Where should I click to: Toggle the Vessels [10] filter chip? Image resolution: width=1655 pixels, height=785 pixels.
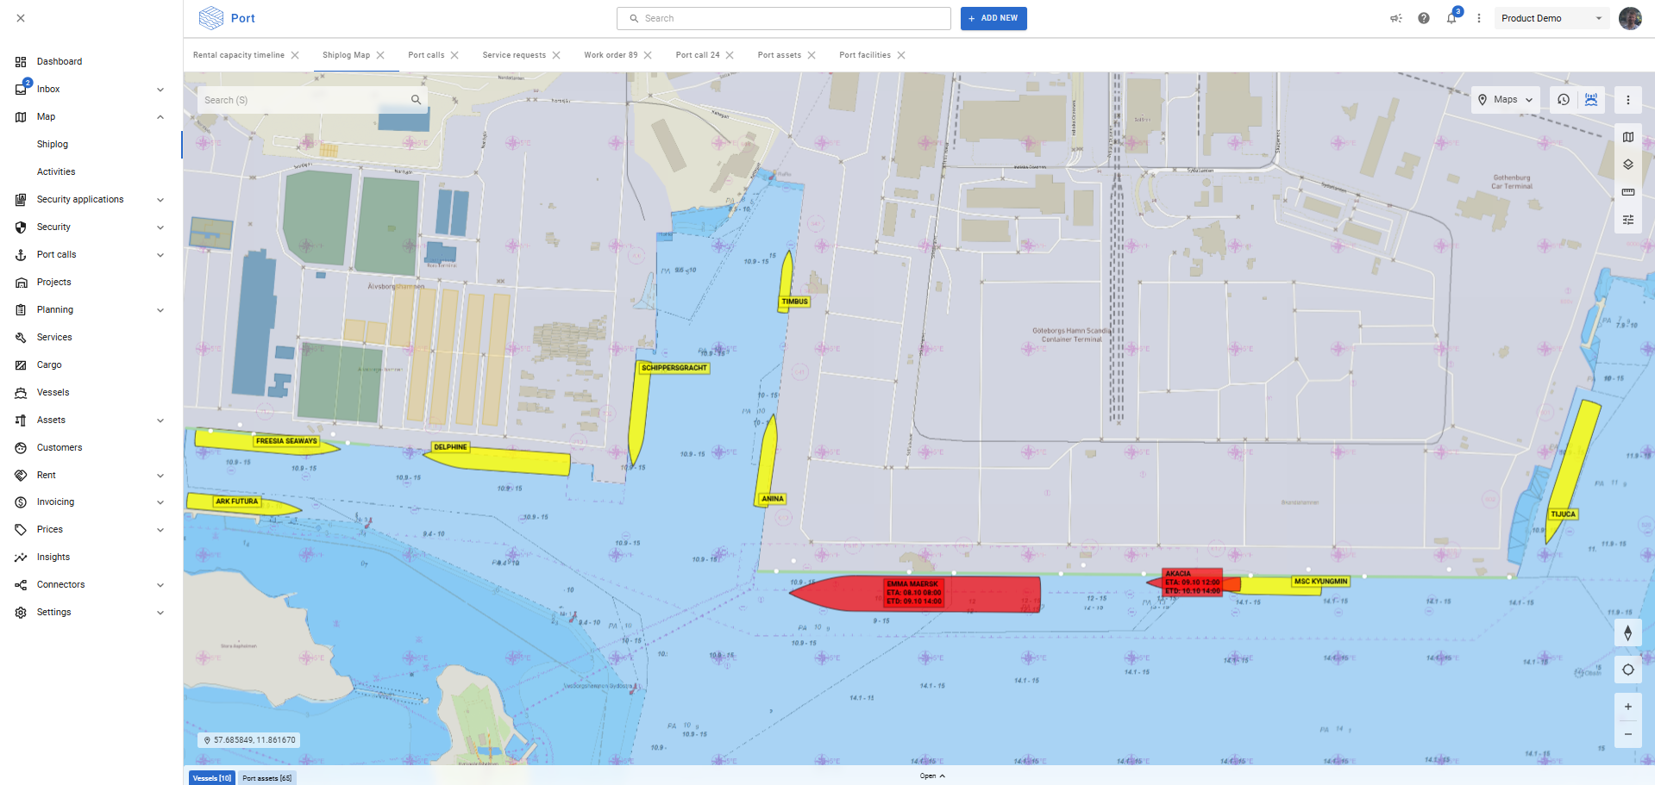point(212,778)
